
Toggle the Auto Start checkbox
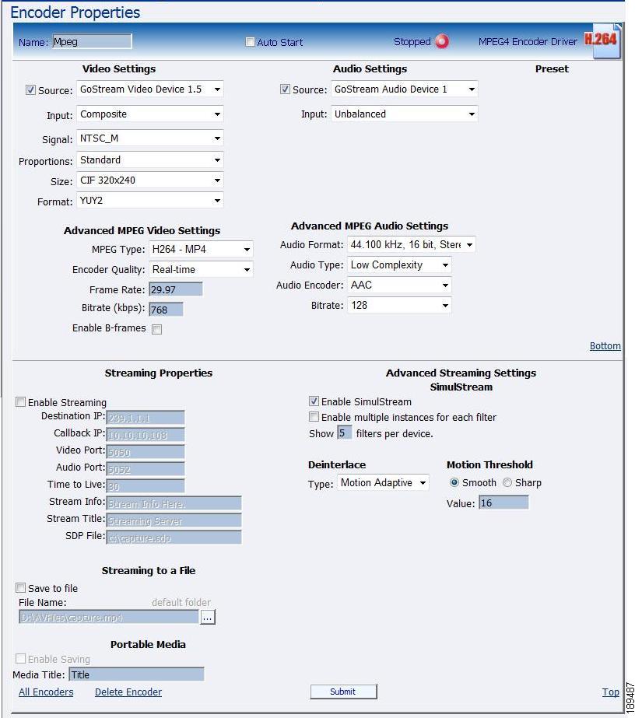(250, 42)
